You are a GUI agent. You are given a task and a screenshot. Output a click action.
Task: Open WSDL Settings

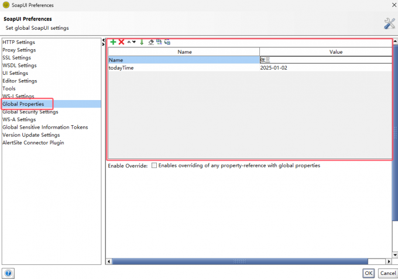tap(19, 66)
